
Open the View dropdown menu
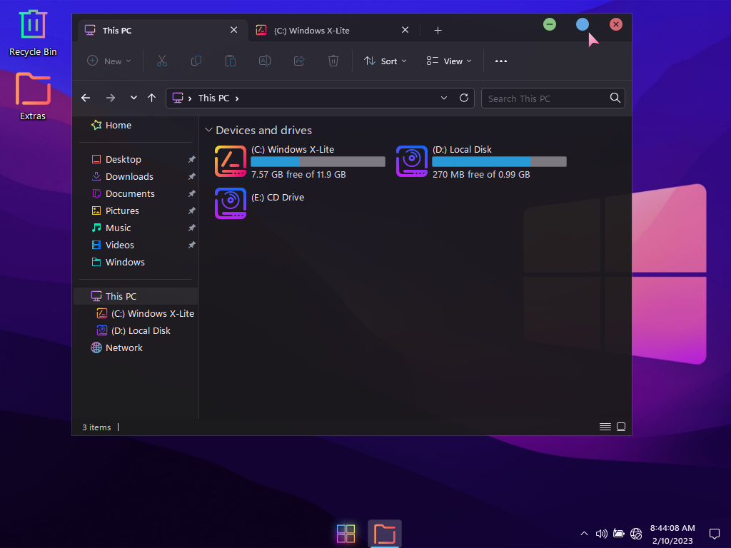(449, 61)
